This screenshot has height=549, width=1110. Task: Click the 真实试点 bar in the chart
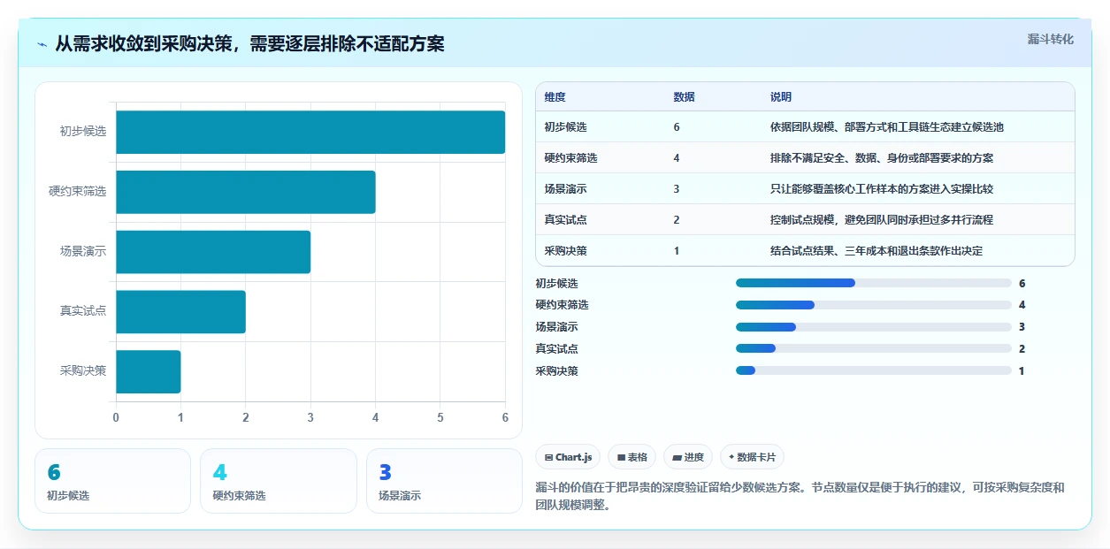[180, 311]
